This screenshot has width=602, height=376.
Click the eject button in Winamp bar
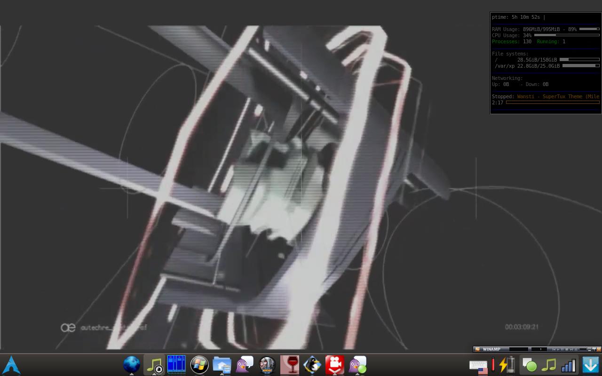point(576,349)
